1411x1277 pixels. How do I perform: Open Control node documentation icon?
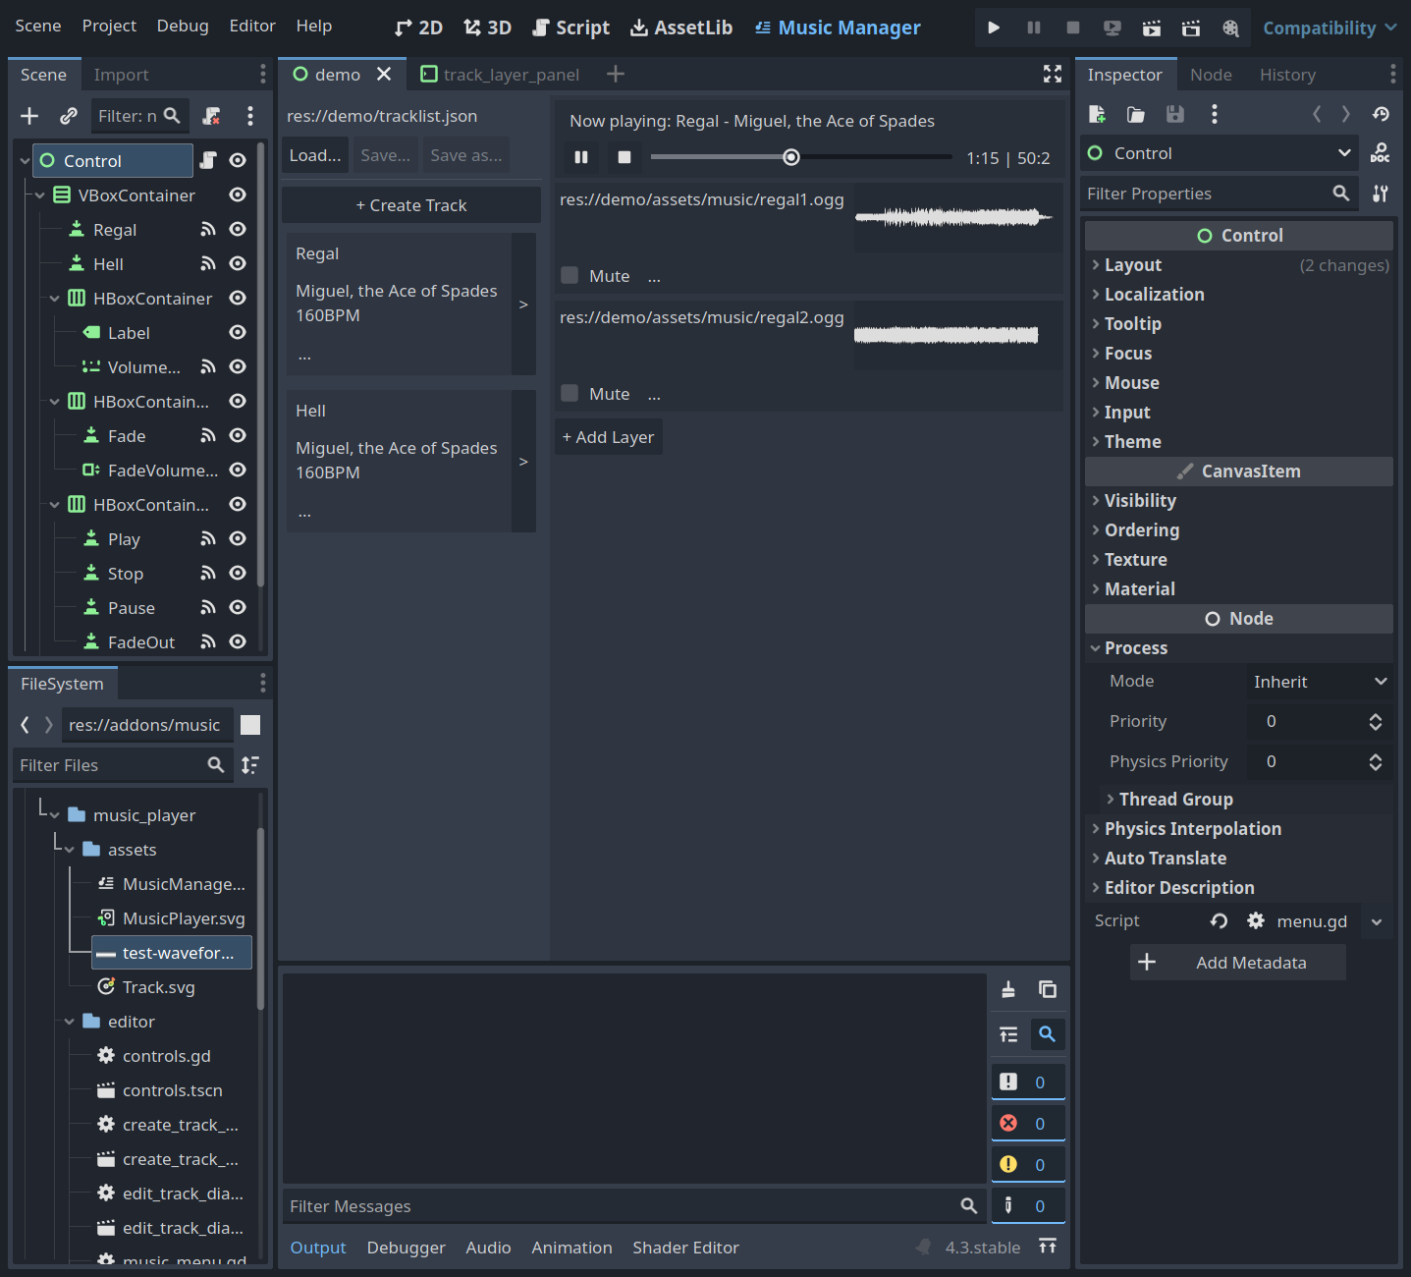click(1380, 152)
